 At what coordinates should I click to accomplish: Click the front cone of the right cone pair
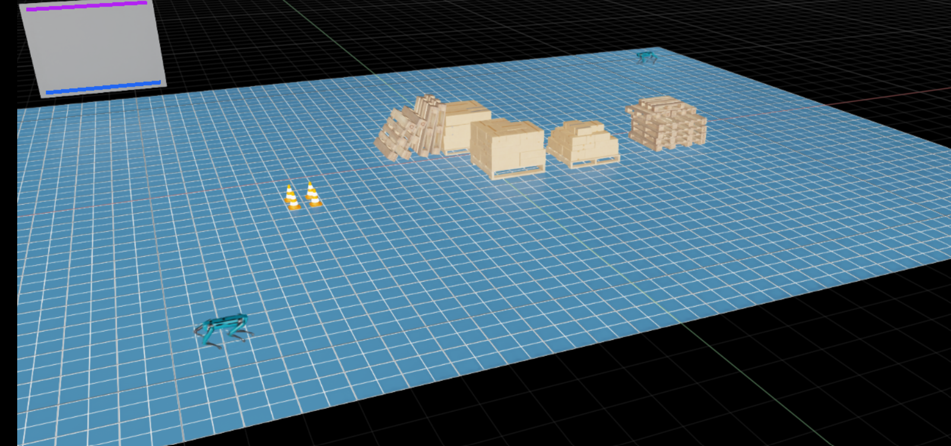315,200
